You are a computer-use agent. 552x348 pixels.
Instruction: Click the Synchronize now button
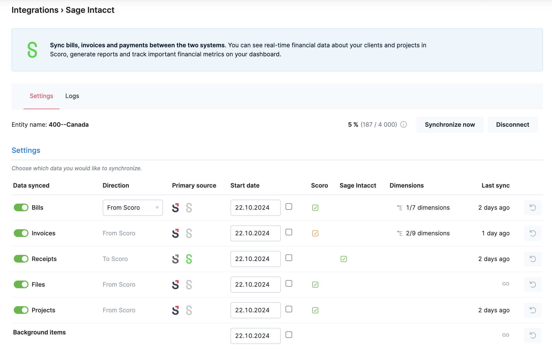pos(450,125)
